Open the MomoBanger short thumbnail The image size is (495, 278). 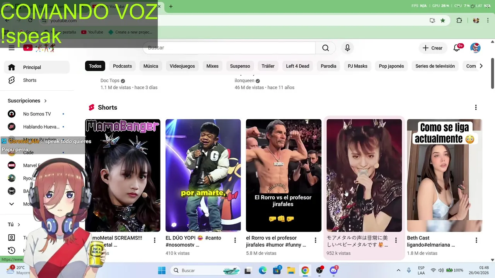click(123, 175)
